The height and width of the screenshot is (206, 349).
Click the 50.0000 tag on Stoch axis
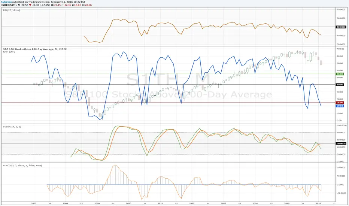341,143
